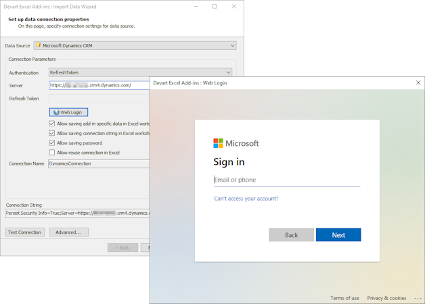Open Privacy & cookies link

(x=386, y=298)
